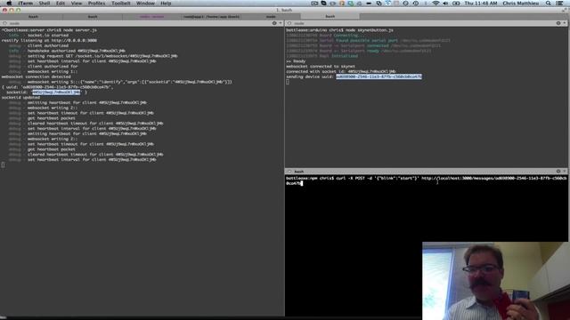Open Spotlight search magnifier icon
Screen dimensions: 570x320
(x=549, y=4)
